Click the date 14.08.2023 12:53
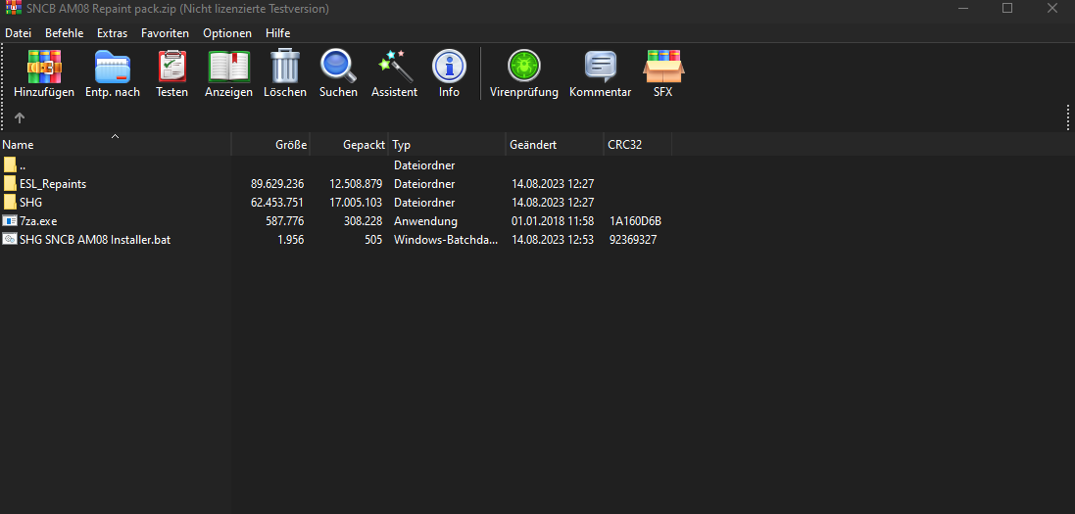 click(x=553, y=239)
